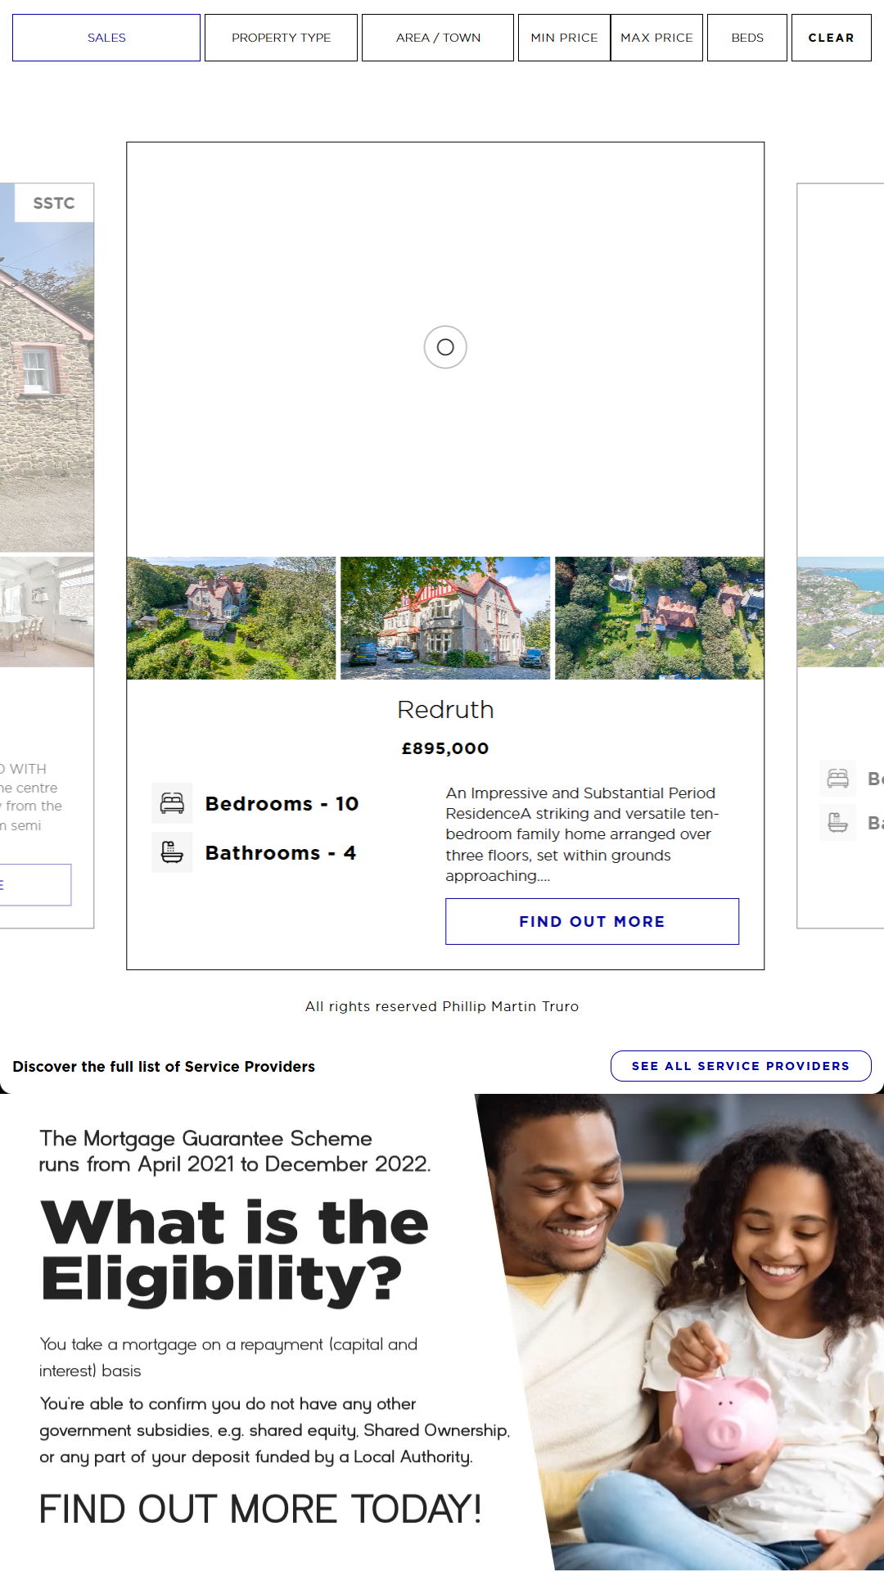Click the bathtub icon beside Bathrooms - 4
Image resolution: width=884 pixels, height=1572 pixels.
tap(172, 852)
